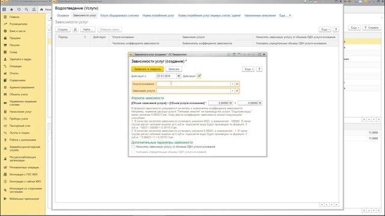Open Назначенные начисления tab
This screenshot has height=216, width=385.
pyautogui.click(x=260, y=16)
